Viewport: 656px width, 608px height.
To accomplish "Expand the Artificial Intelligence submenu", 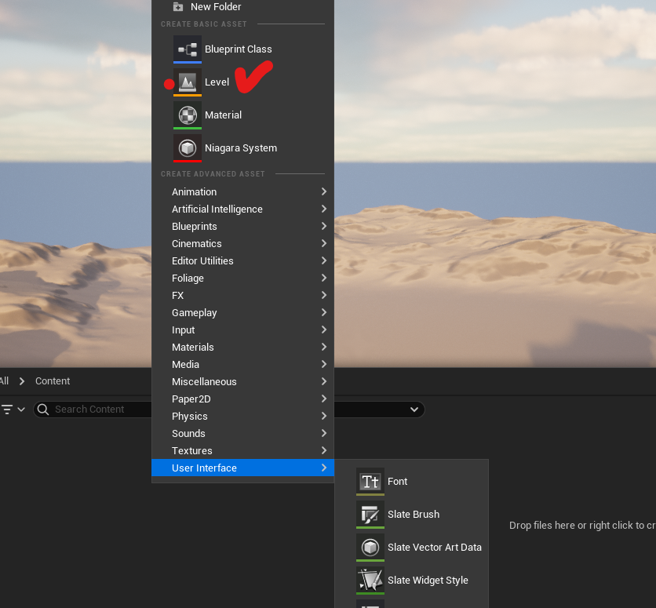I will [242, 209].
